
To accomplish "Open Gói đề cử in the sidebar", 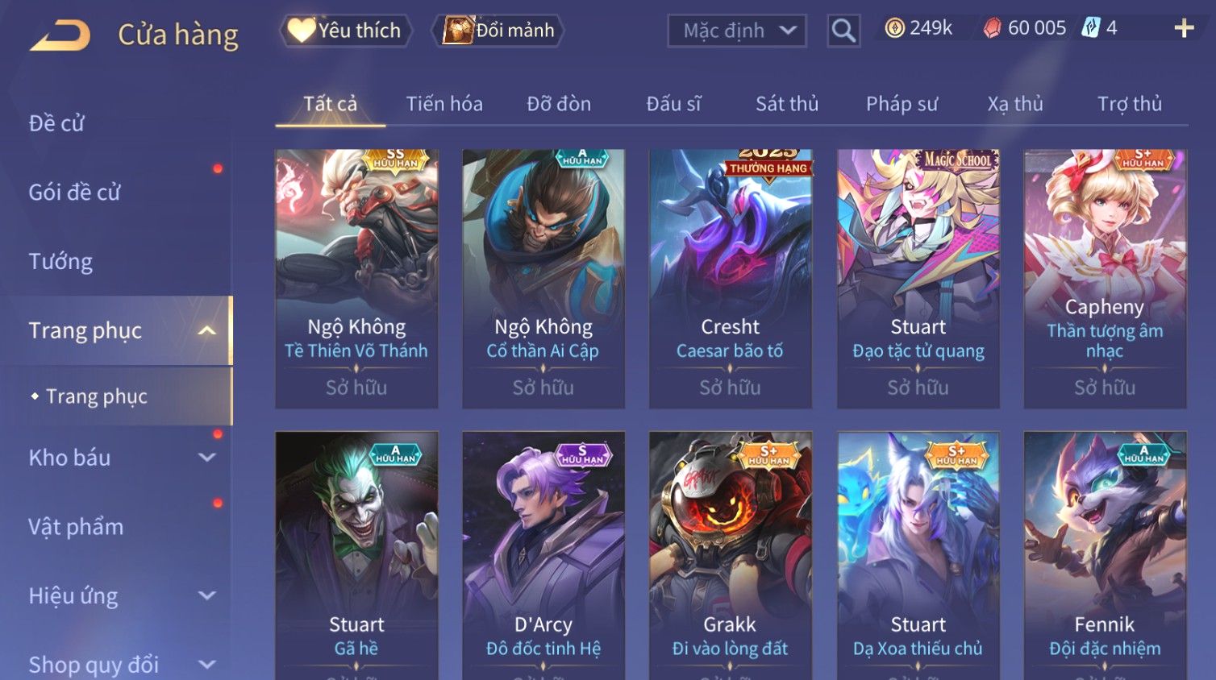I will tap(74, 193).
